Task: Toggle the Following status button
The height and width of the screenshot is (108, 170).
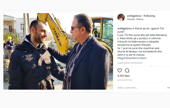Action: click(149, 16)
